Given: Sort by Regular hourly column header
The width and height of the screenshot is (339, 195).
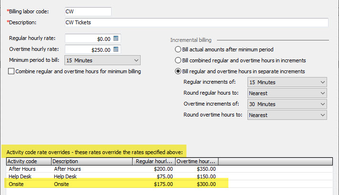Looking at the screenshot, I should [154, 161].
